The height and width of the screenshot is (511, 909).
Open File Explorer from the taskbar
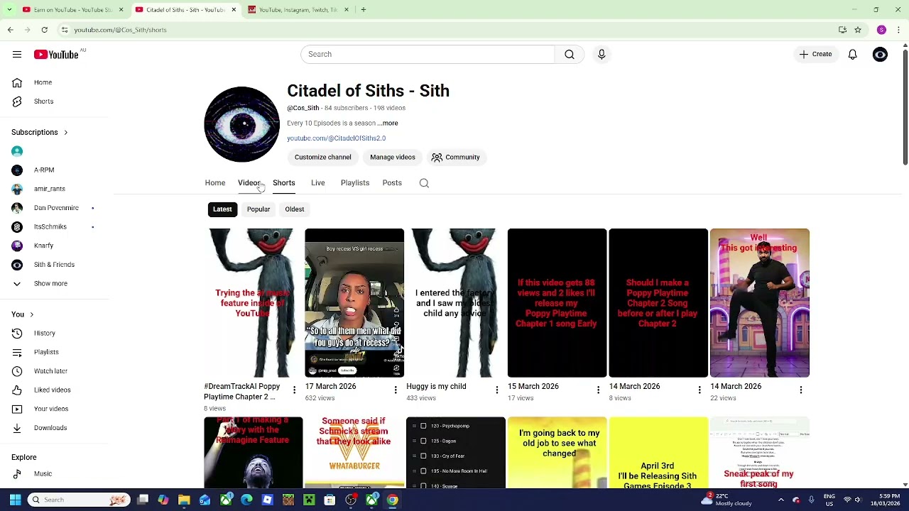pyautogui.click(x=184, y=500)
